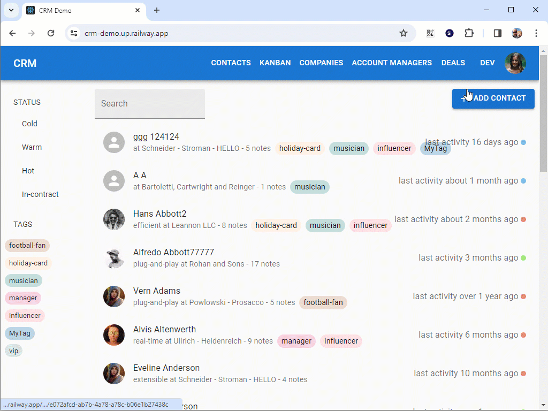This screenshot has height=411, width=548.
Task: Toggle the vip tag filter
Action: coord(13,351)
